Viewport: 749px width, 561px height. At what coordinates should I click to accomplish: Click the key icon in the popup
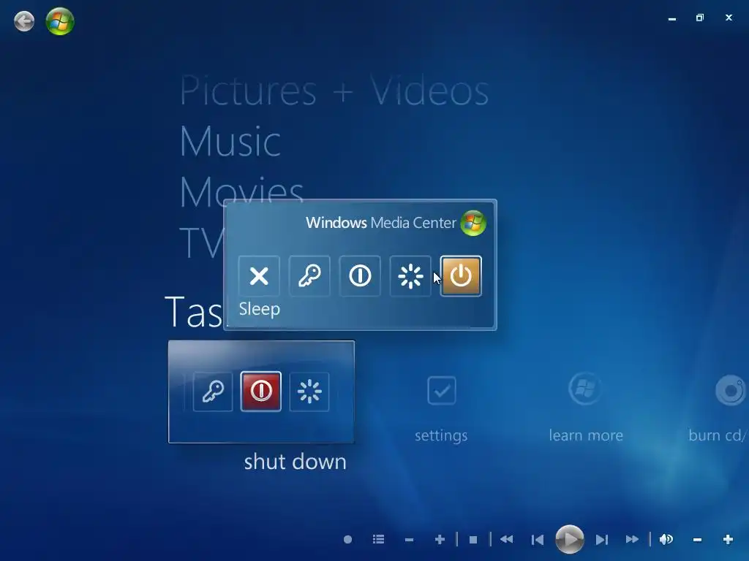point(309,275)
